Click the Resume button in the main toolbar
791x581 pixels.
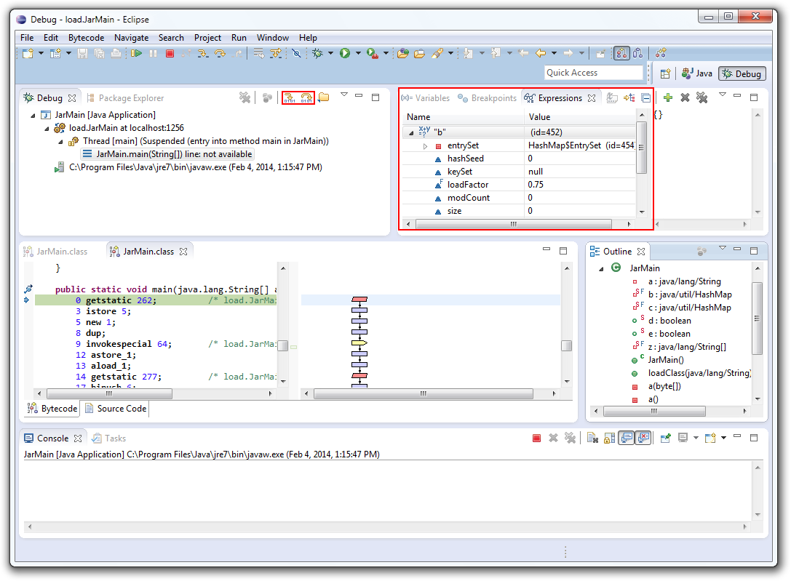click(x=136, y=53)
